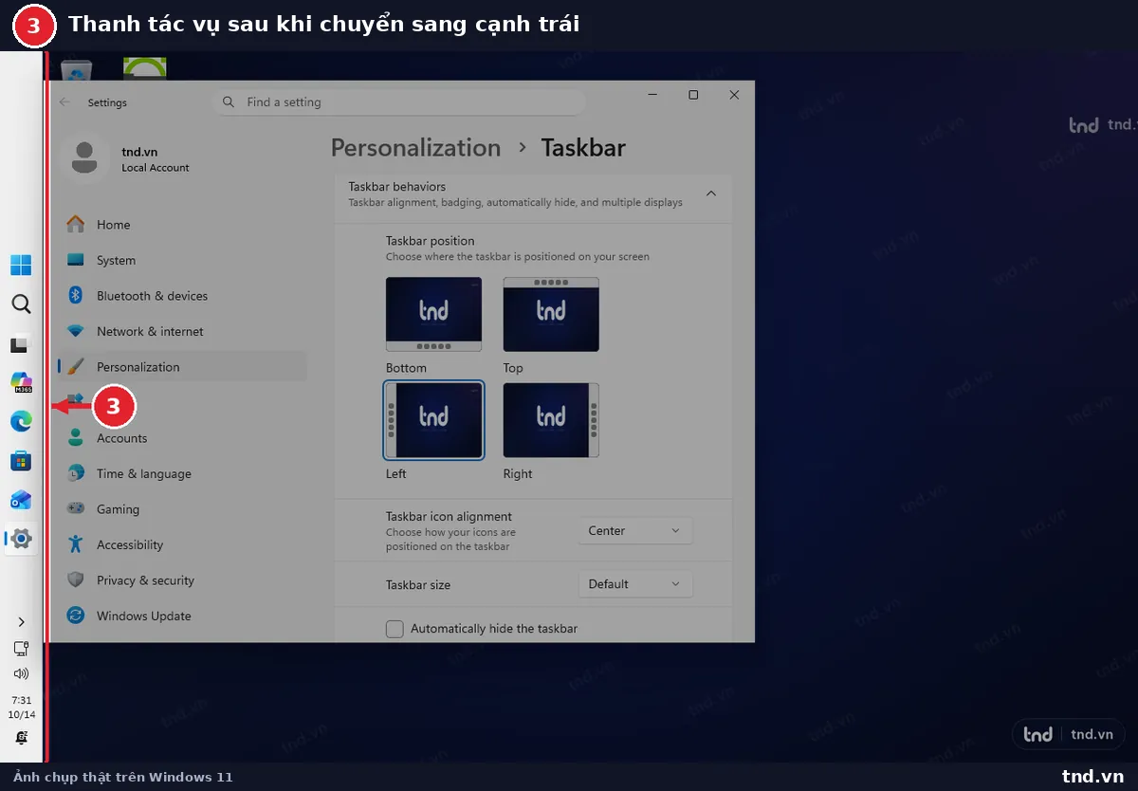Pick the Right taskbar position thumbnail
Image resolution: width=1138 pixels, height=791 pixels.
(x=551, y=420)
